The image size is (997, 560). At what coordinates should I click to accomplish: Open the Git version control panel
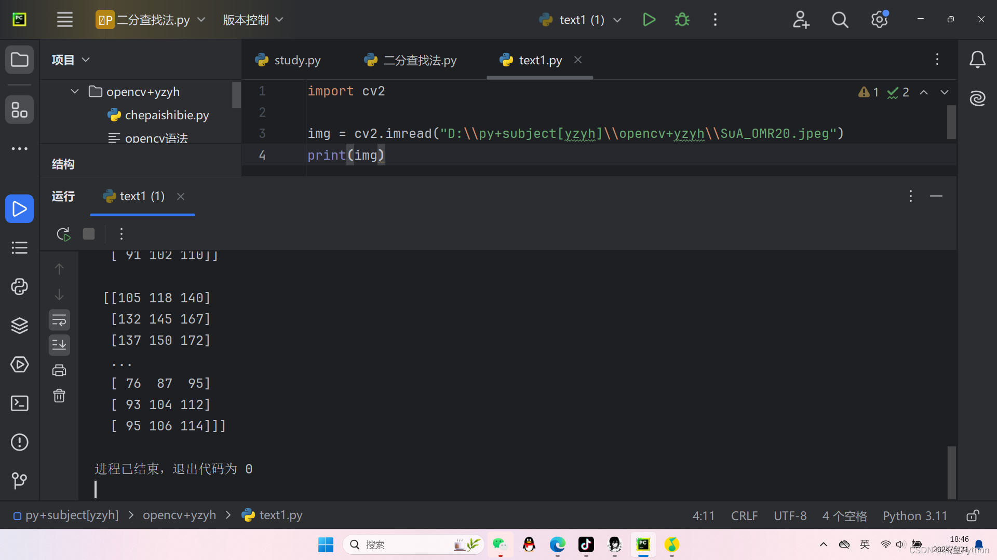(x=19, y=481)
